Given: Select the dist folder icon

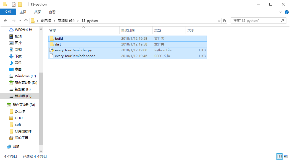Looking at the screenshot, I should click(52, 44).
